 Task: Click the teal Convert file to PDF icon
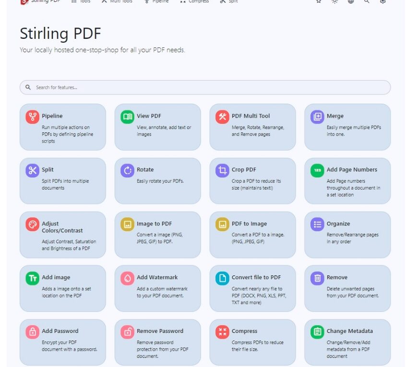click(x=222, y=278)
